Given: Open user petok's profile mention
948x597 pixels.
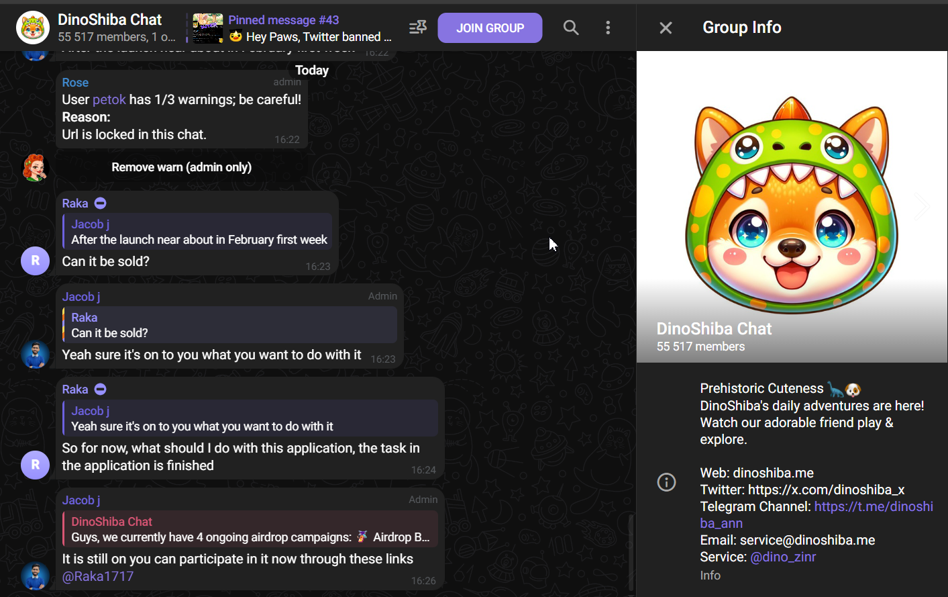Looking at the screenshot, I should pos(109,99).
